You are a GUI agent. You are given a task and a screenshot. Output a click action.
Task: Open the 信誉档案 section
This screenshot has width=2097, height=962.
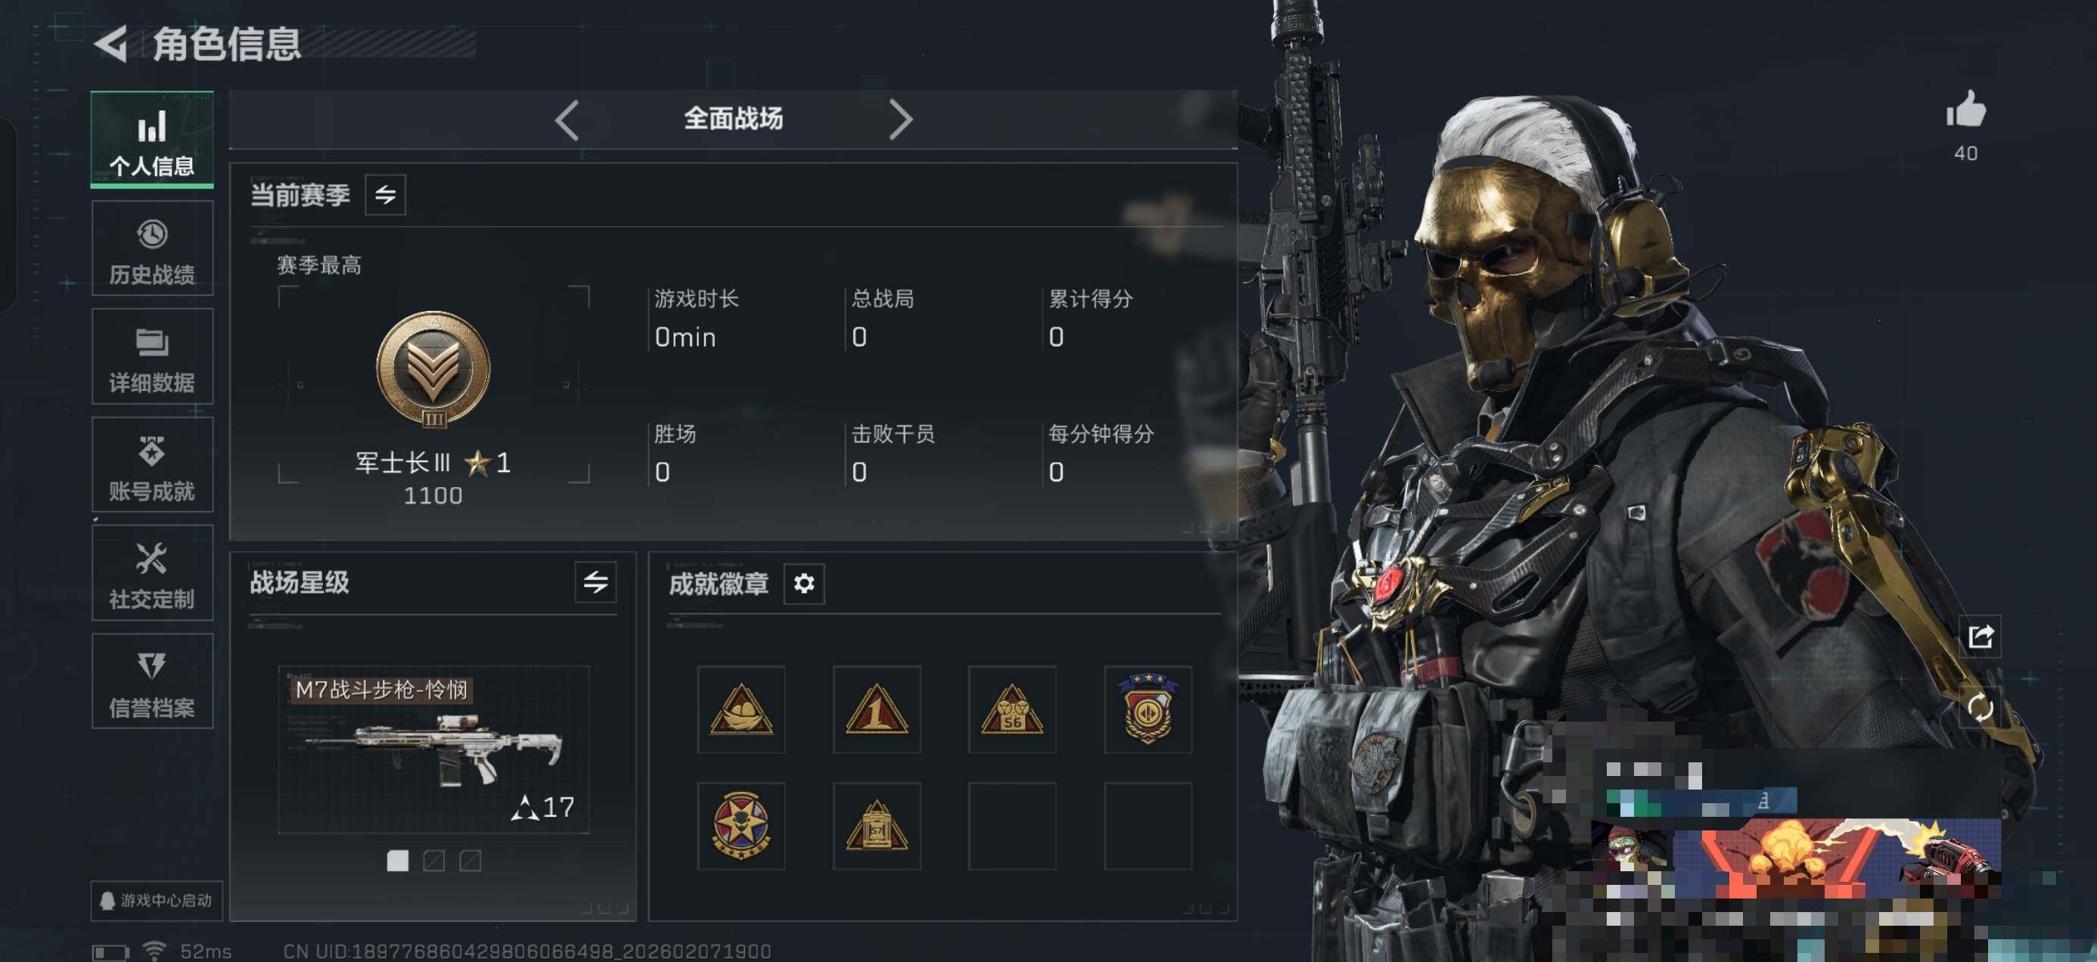152,681
